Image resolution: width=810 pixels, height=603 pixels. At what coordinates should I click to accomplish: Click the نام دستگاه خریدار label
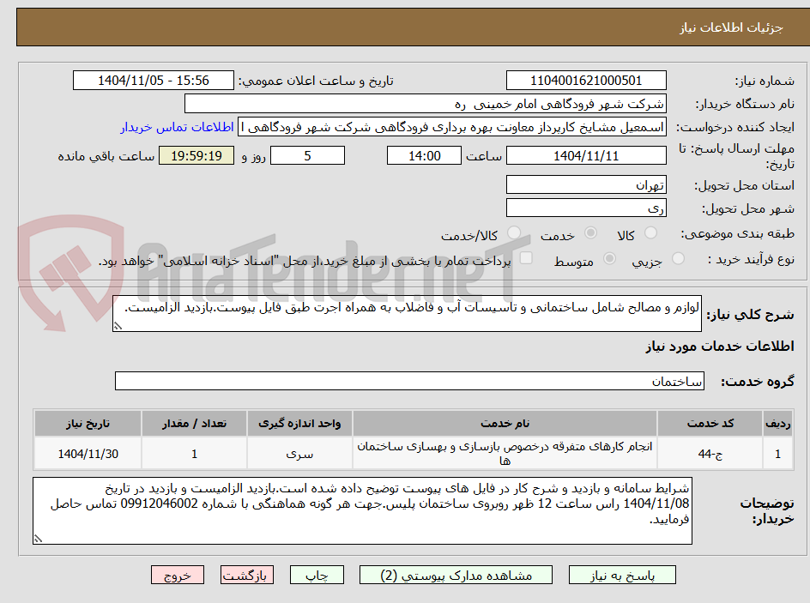point(745,105)
